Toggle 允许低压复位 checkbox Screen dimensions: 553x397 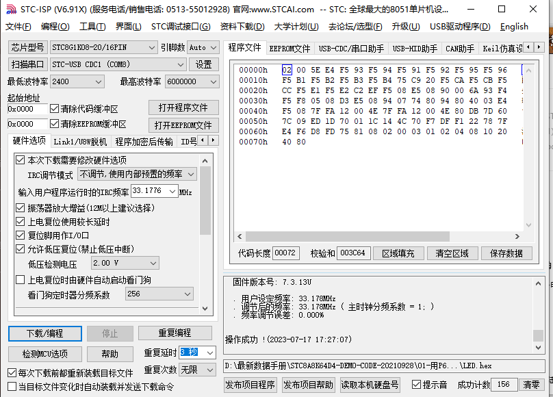pos(20,249)
